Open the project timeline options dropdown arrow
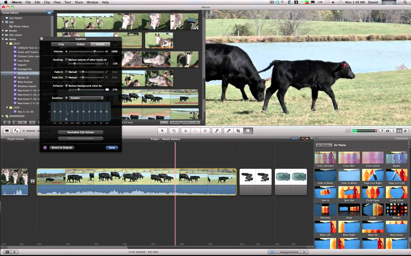411x256 pixels. [x=312, y=139]
